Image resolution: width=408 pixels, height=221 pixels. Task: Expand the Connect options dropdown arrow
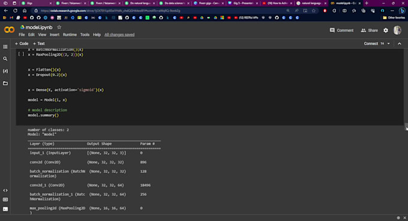pos(388,43)
